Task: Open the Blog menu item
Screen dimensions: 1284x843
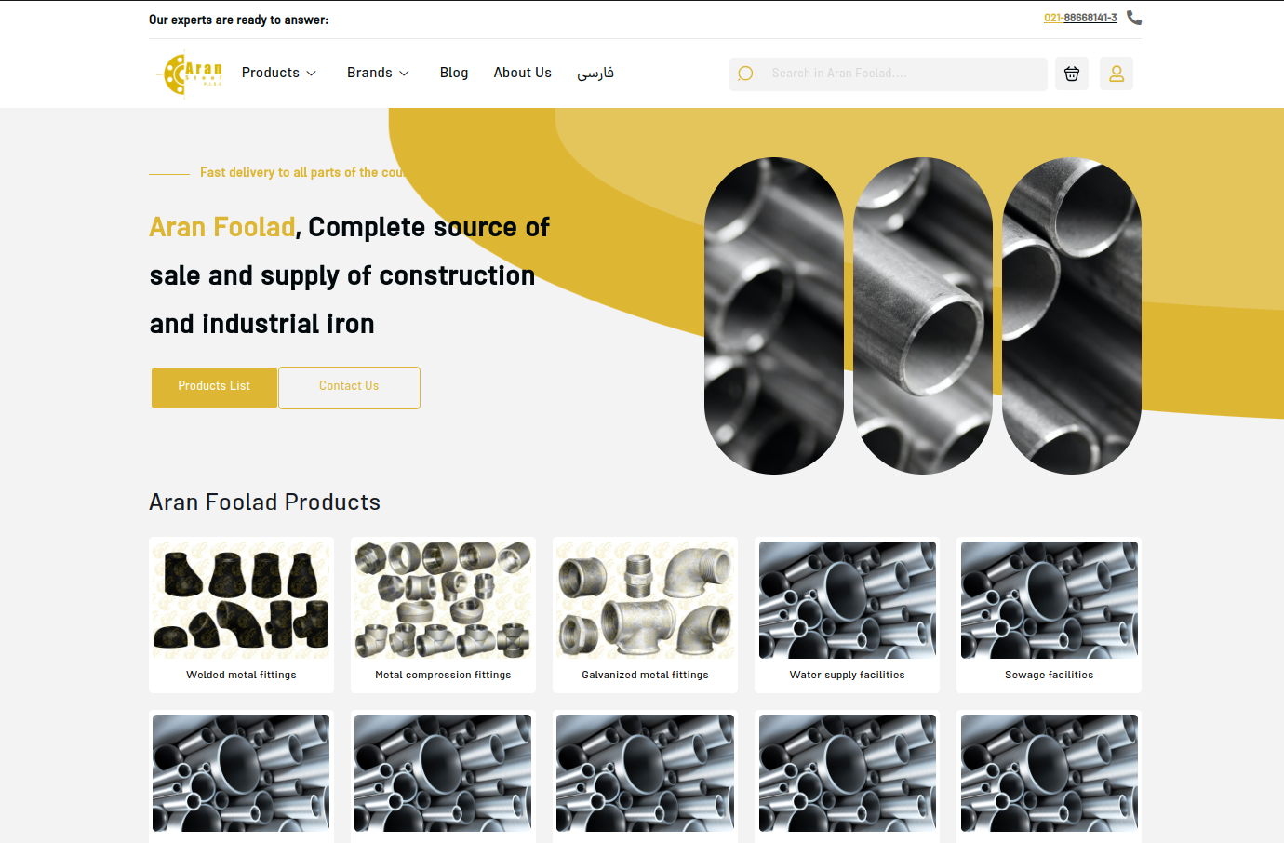Action: pos(454,73)
